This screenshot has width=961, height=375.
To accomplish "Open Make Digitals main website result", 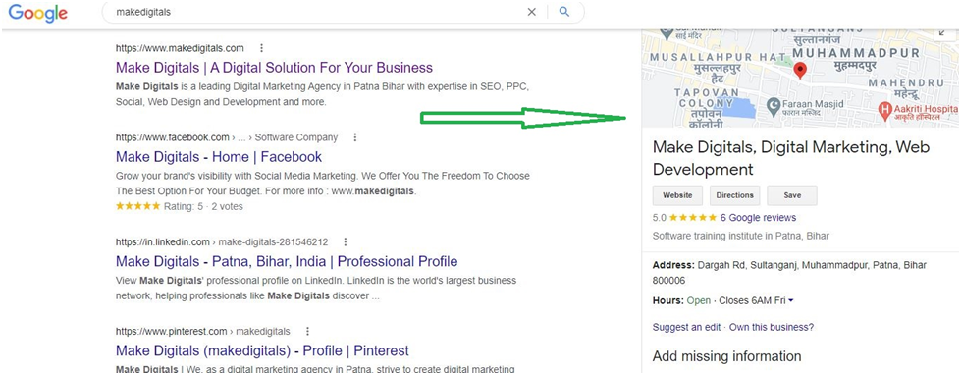I will (x=274, y=68).
